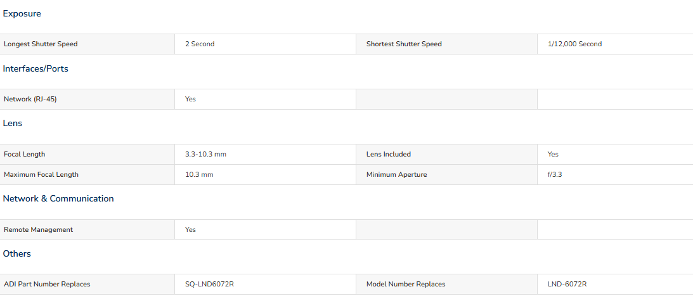
Task: Click the Network (RJ-45) label
Action: click(x=30, y=99)
